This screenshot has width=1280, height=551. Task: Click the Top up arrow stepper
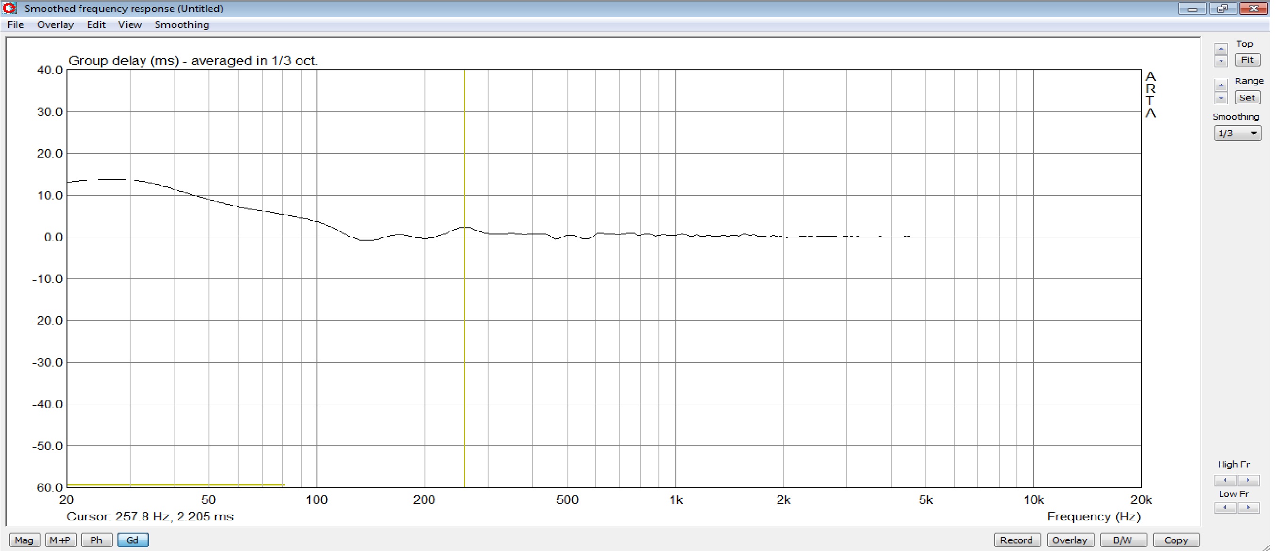(1221, 49)
